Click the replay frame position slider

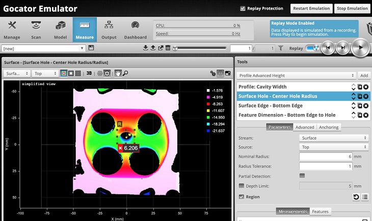(x=200, y=48)
